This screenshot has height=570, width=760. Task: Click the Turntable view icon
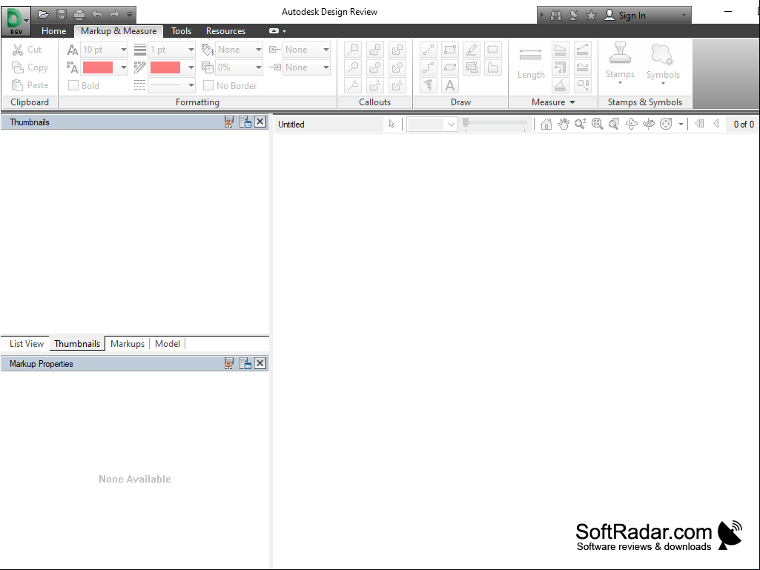(x=649, y=124)
